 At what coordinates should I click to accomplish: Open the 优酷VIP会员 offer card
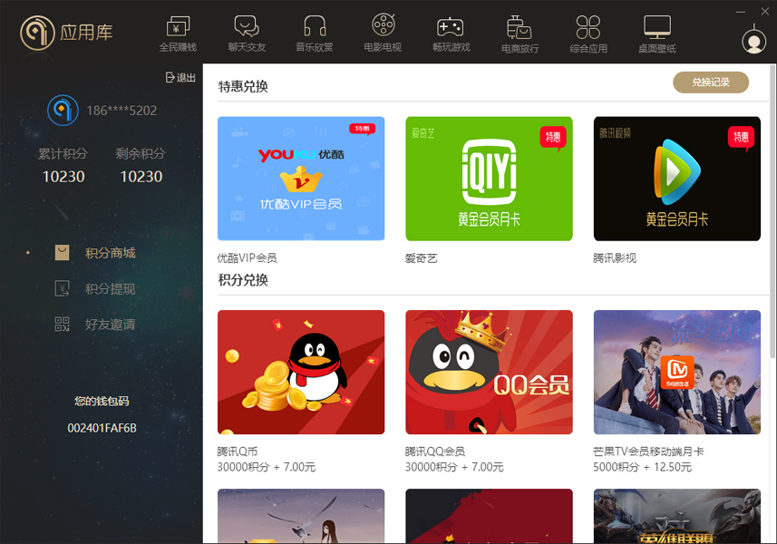click(x=301, y=179)
